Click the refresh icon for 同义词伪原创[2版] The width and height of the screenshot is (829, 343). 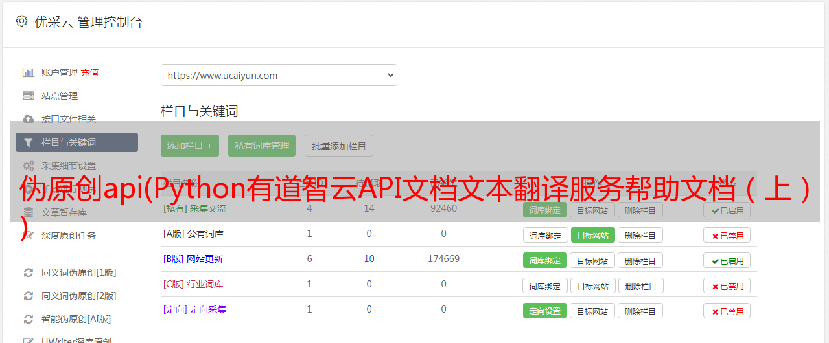(x=28, y=296)
